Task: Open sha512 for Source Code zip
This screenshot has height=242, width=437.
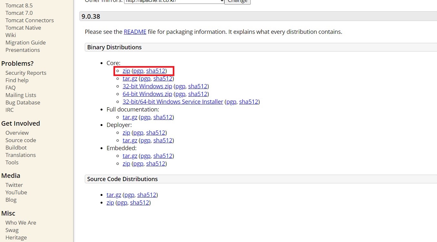Action: click(x=140, y=203)
